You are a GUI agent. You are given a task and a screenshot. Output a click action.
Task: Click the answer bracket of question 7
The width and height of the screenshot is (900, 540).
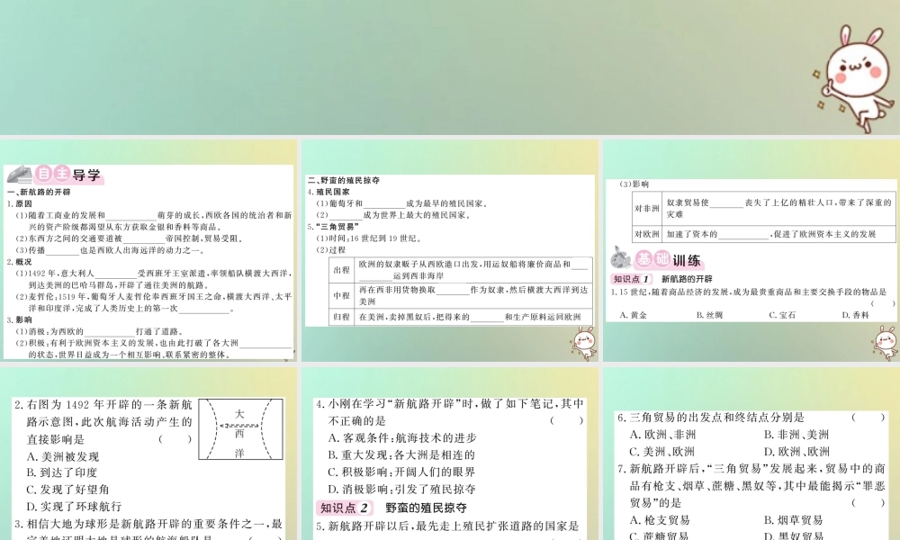[x=868, y=503]
